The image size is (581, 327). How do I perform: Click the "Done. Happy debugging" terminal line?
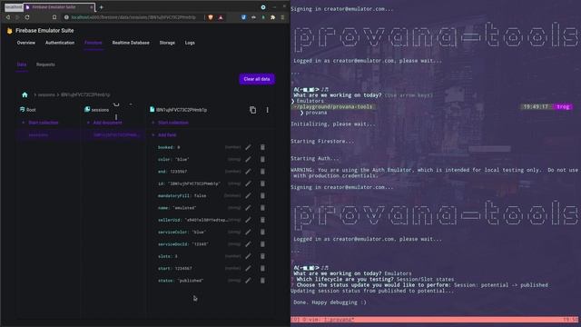point(330,302)
